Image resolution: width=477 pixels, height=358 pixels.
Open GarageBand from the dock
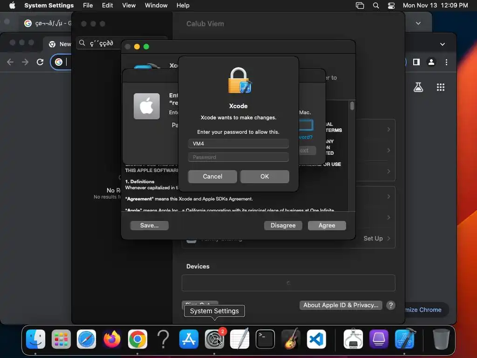coord(291,339)
